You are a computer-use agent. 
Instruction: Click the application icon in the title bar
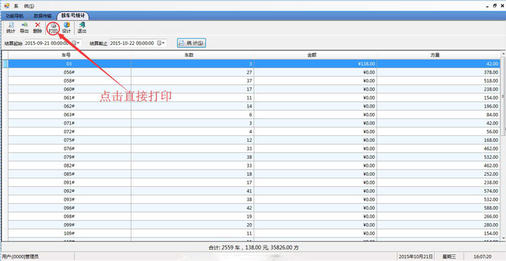7,5
